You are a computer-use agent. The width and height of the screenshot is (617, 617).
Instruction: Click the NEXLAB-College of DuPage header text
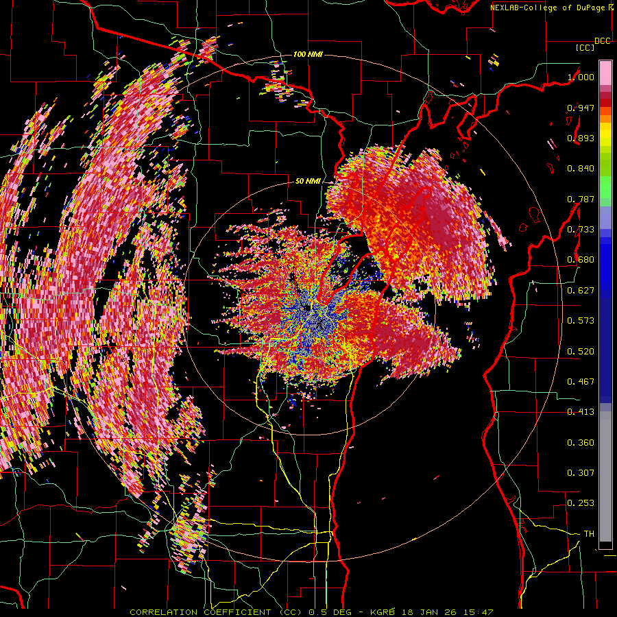[x=548, y=8]
